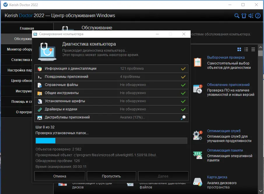264x194 pixels.
Task: Open the Центр обновлений sidebar tab
Action: [17, 81]
